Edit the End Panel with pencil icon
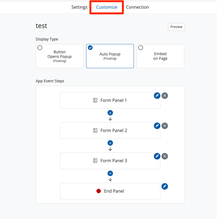Image resolution: width=217 pixels, height=219 pixels. coord(165,186)
